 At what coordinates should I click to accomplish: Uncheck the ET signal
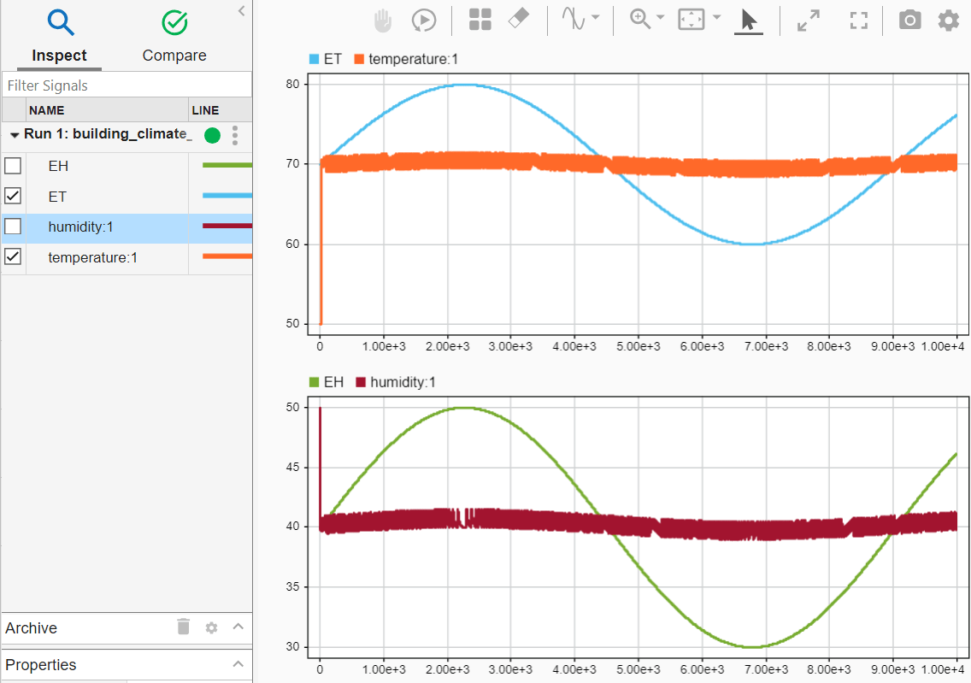pos(13,197)
